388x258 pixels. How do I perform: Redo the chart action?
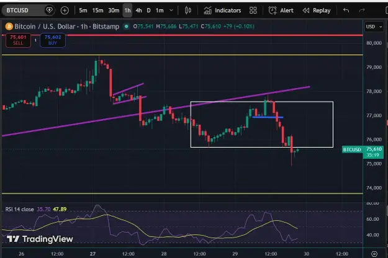click(362, 11)
